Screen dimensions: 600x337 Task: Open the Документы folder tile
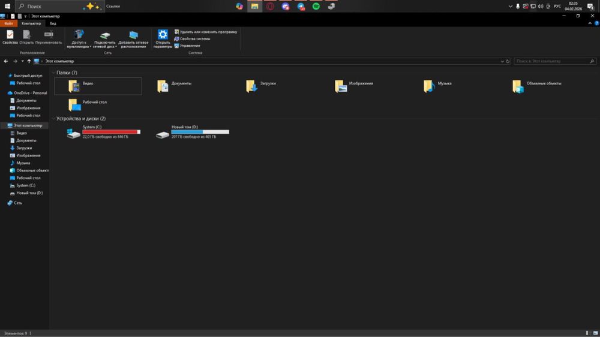(187, 86)
